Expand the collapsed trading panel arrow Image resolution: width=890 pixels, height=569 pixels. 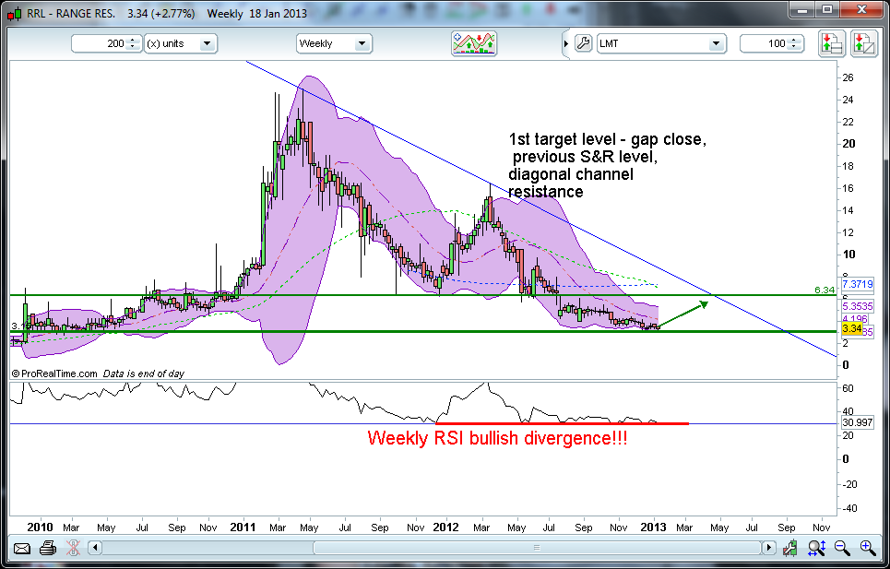(x=565, y=43)
